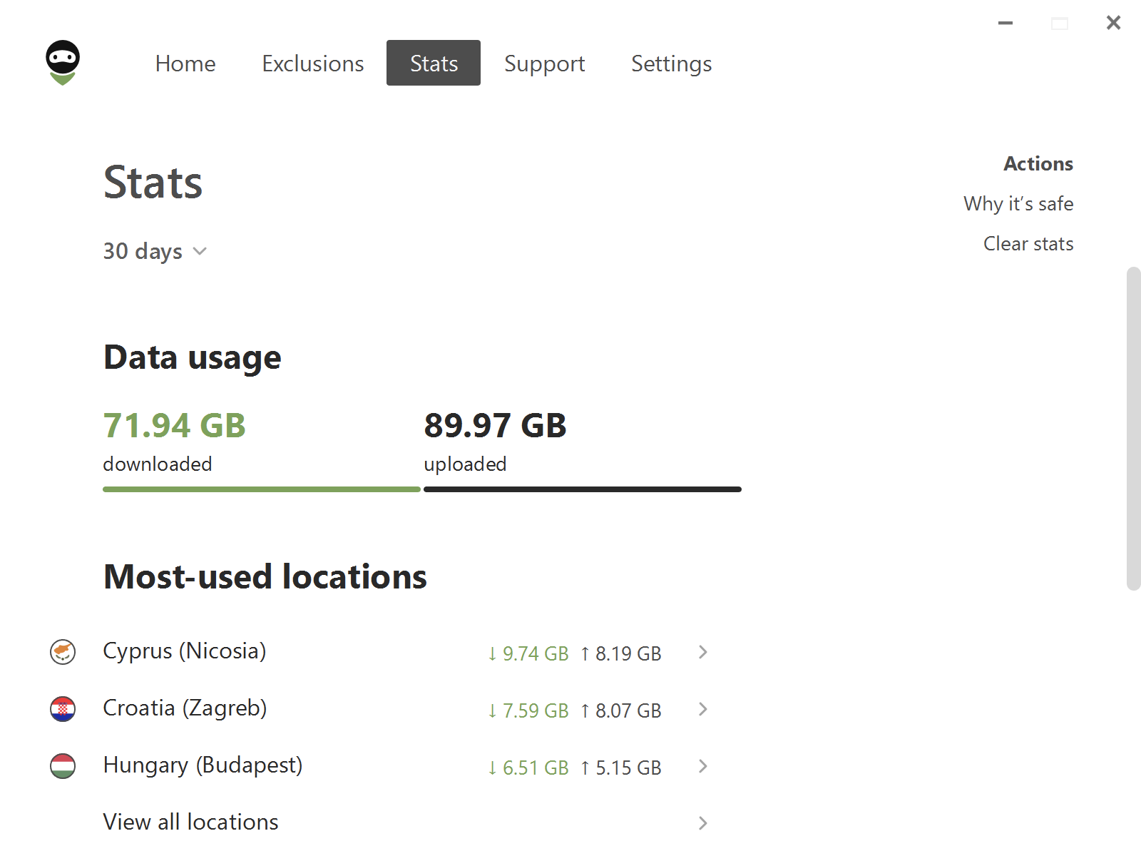Click the Hungary flag icon
This screenshot has width=1141, height=856.
[63, 766]
